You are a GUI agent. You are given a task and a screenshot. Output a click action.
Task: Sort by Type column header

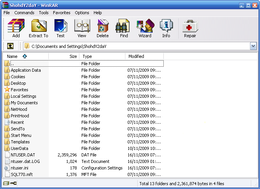point(102,56)
